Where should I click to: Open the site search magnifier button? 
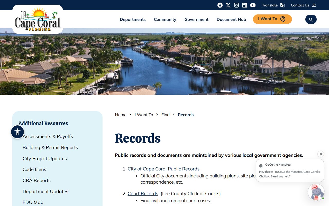click(x=311, y=19)
